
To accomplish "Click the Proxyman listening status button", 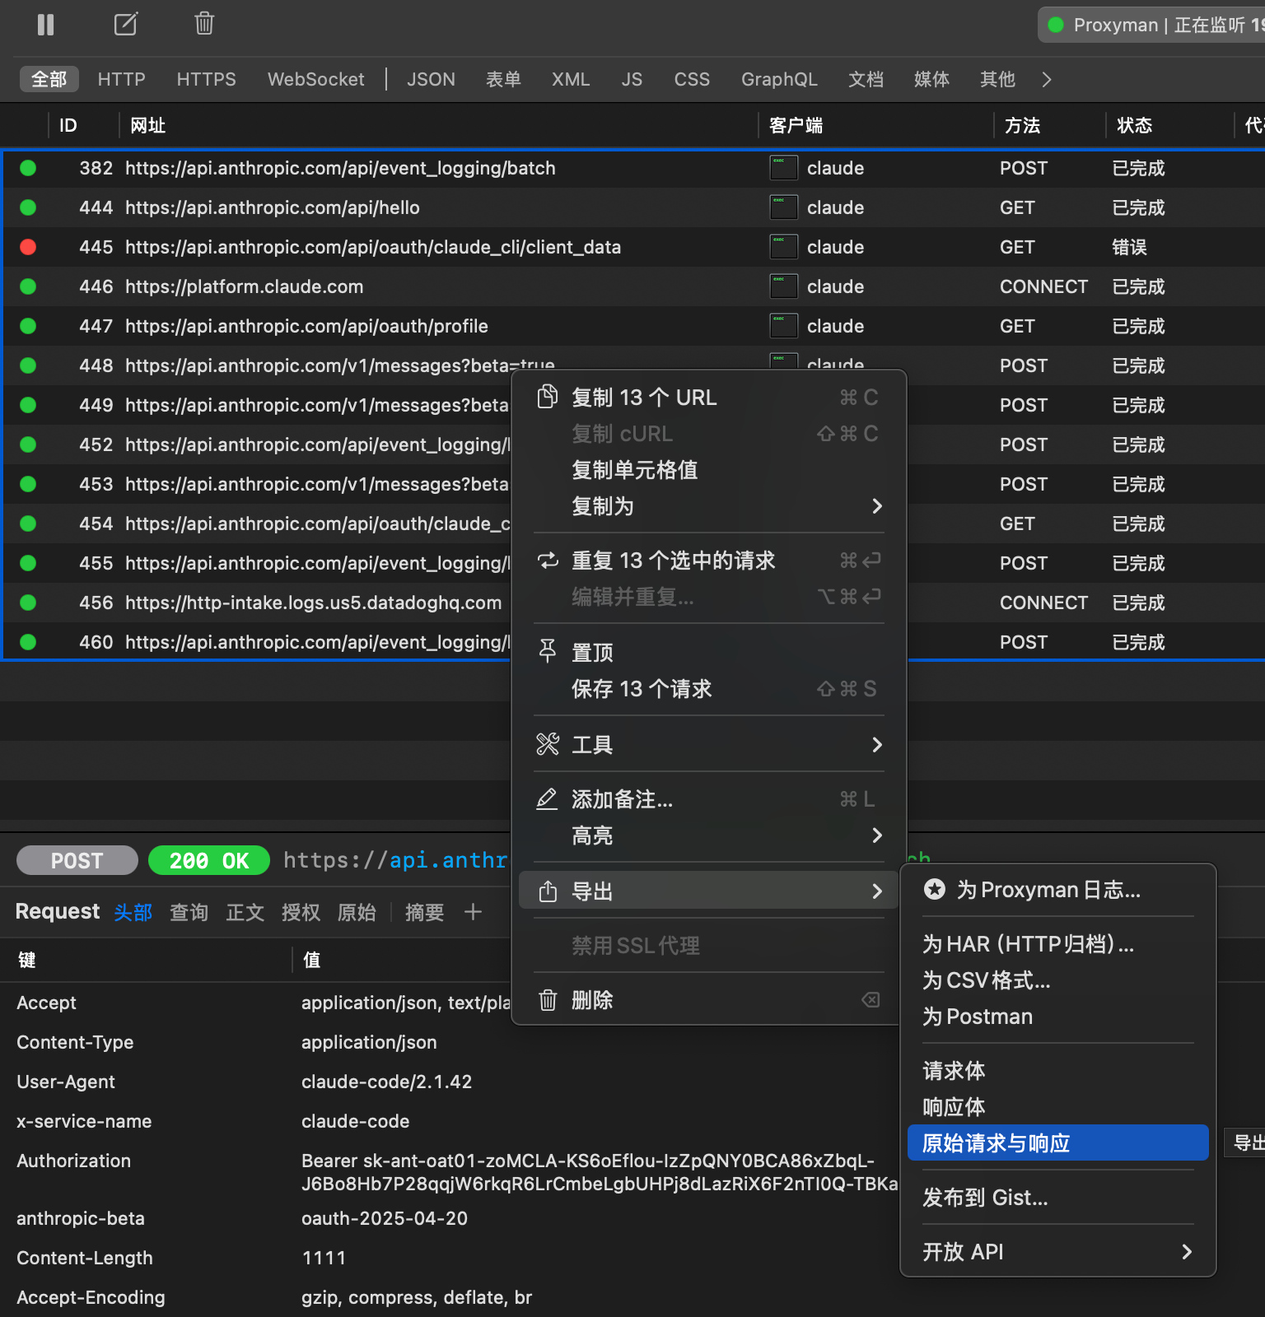I will (x=1153, y=25).
